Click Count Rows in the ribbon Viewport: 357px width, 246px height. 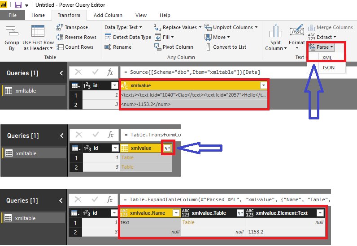coord(75,47)
